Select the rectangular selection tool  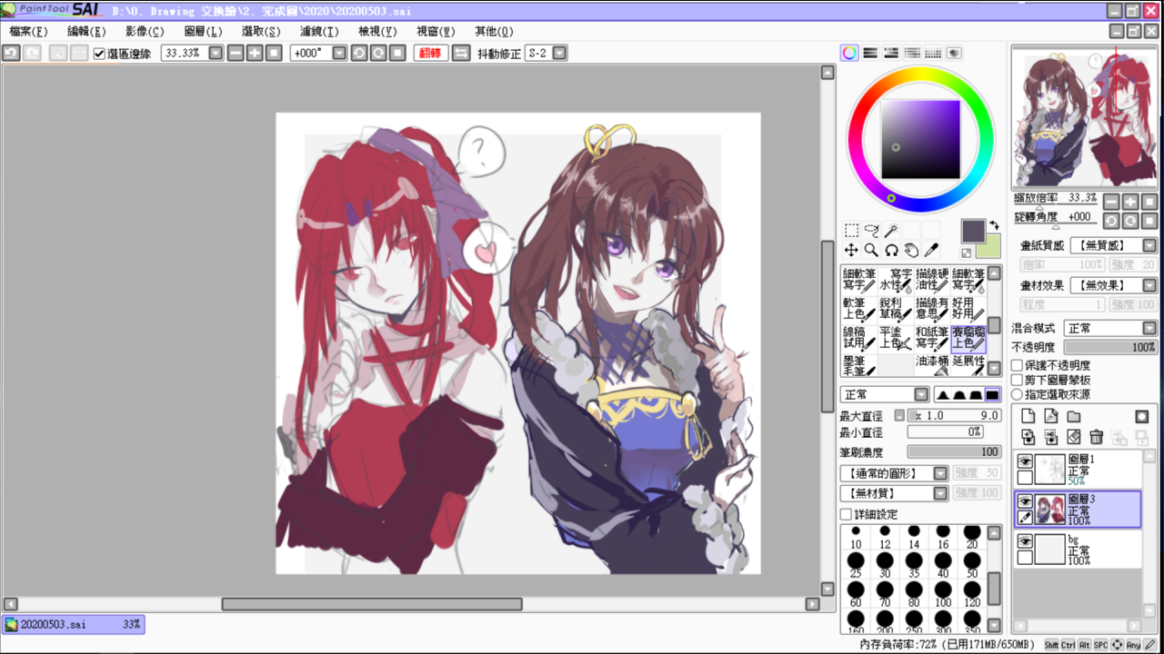851,231
